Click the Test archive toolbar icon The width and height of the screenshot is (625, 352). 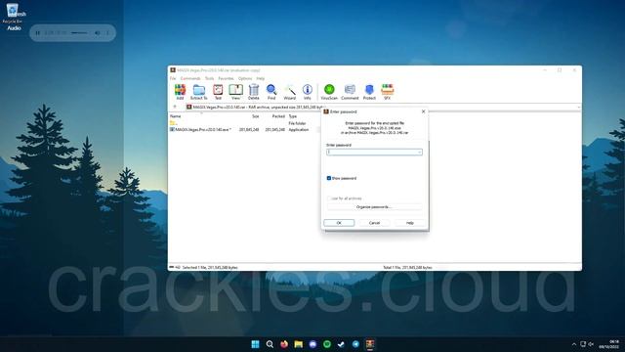pyautogui.click(x=218, y=92)
